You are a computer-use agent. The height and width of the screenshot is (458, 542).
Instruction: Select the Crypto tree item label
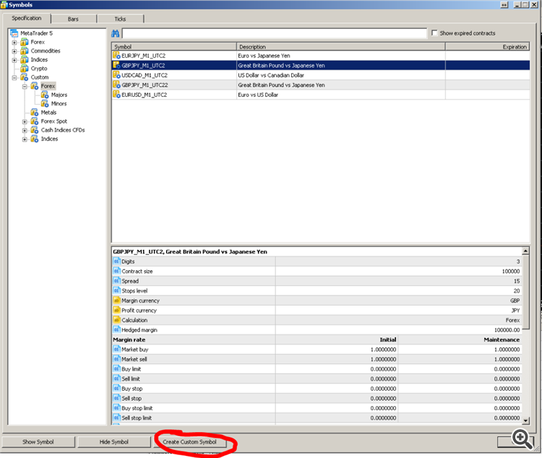pyautogui.click(x=39, y=69)
